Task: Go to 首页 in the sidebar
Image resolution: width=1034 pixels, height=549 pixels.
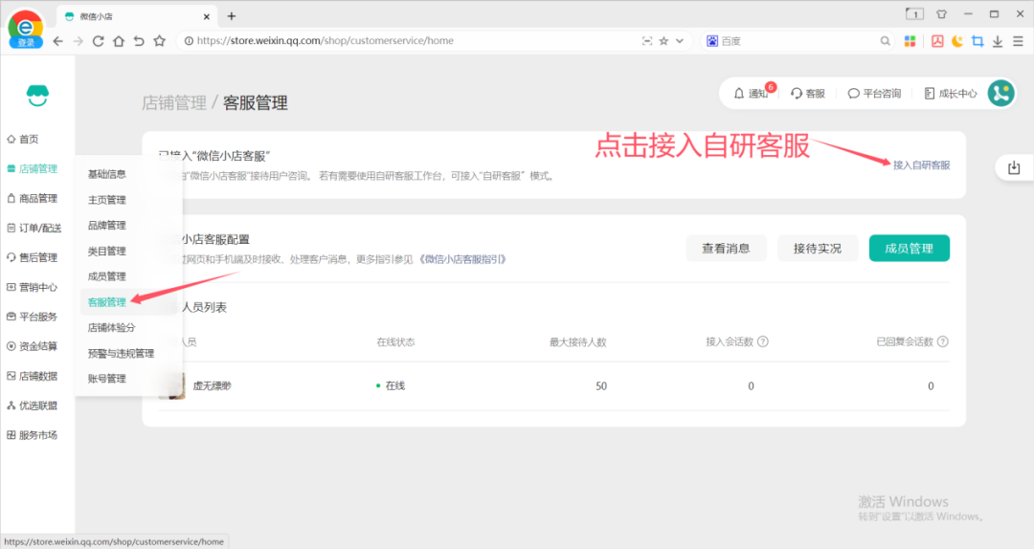Action: click(x=23, y=139)
